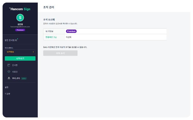Click the Premium badge under the profile email
The image size is (193, 120).
click(20, 30)
